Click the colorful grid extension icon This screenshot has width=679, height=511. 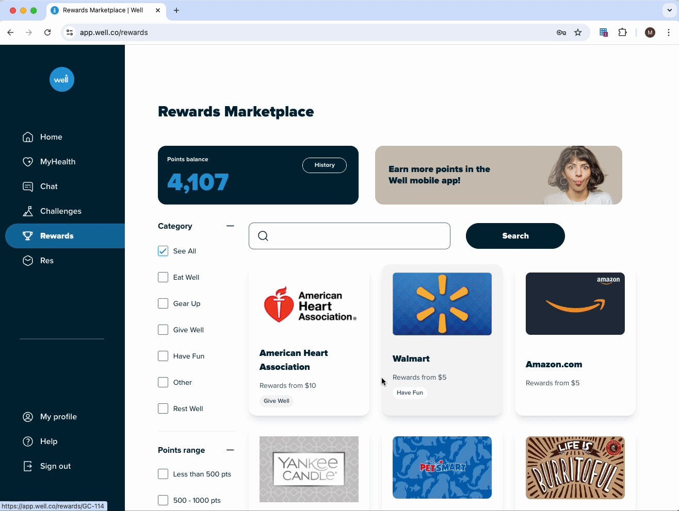[x=604, y=32]
